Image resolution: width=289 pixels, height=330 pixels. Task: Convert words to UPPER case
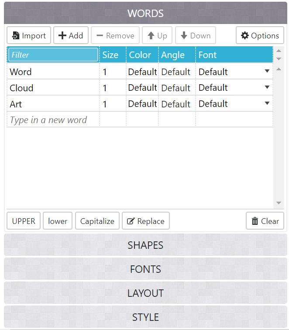point(24,221)
